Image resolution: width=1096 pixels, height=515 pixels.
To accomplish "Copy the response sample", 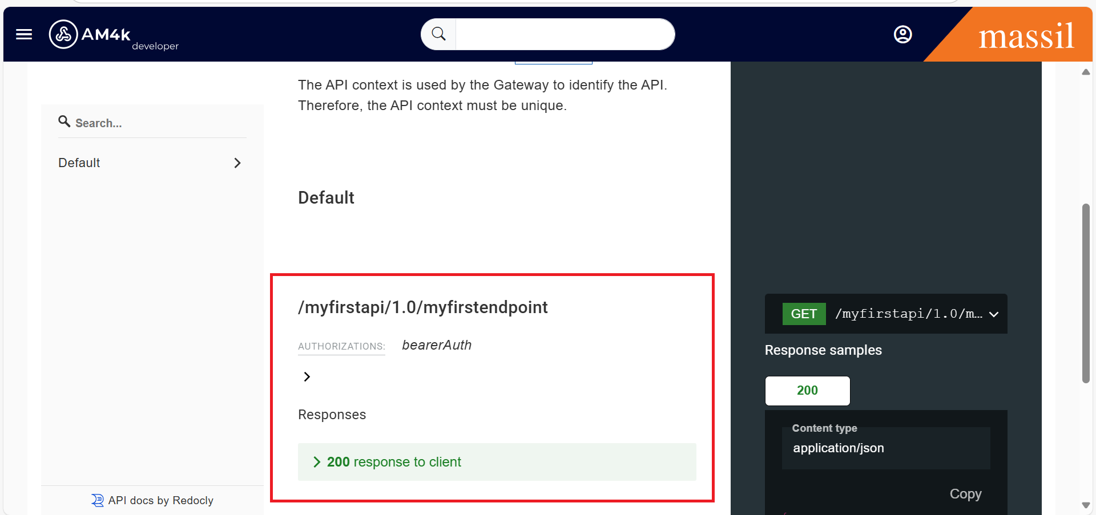I will point(965,494).
